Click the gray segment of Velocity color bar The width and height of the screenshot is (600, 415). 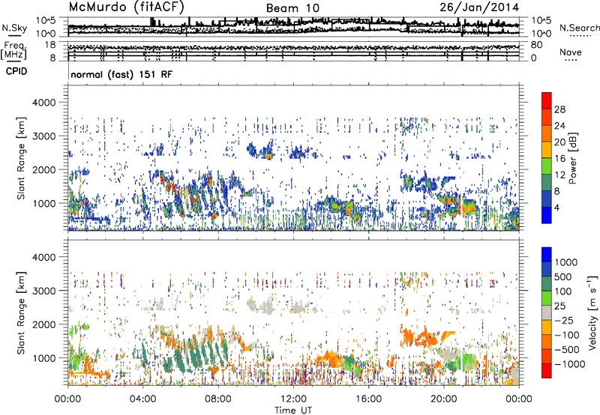[x=547, y=312]
